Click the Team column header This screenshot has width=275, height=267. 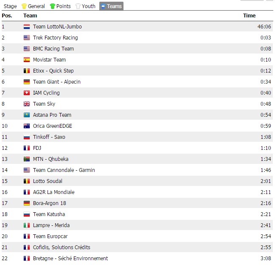click(x=30, y=16)
